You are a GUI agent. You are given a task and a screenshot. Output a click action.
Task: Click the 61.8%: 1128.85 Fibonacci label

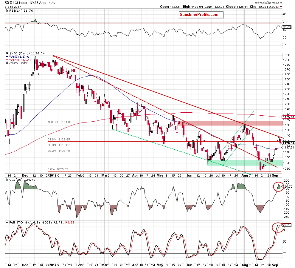click(x=59, y=139)
